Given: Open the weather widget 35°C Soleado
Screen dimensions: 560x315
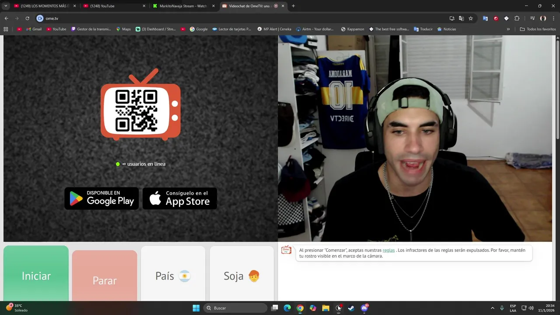Looking at the screenshot, I should tap(17, 308).
